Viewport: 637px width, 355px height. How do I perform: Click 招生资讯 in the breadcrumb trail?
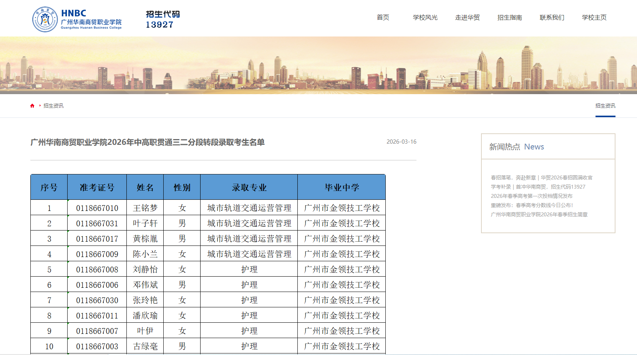coord(53,105)
